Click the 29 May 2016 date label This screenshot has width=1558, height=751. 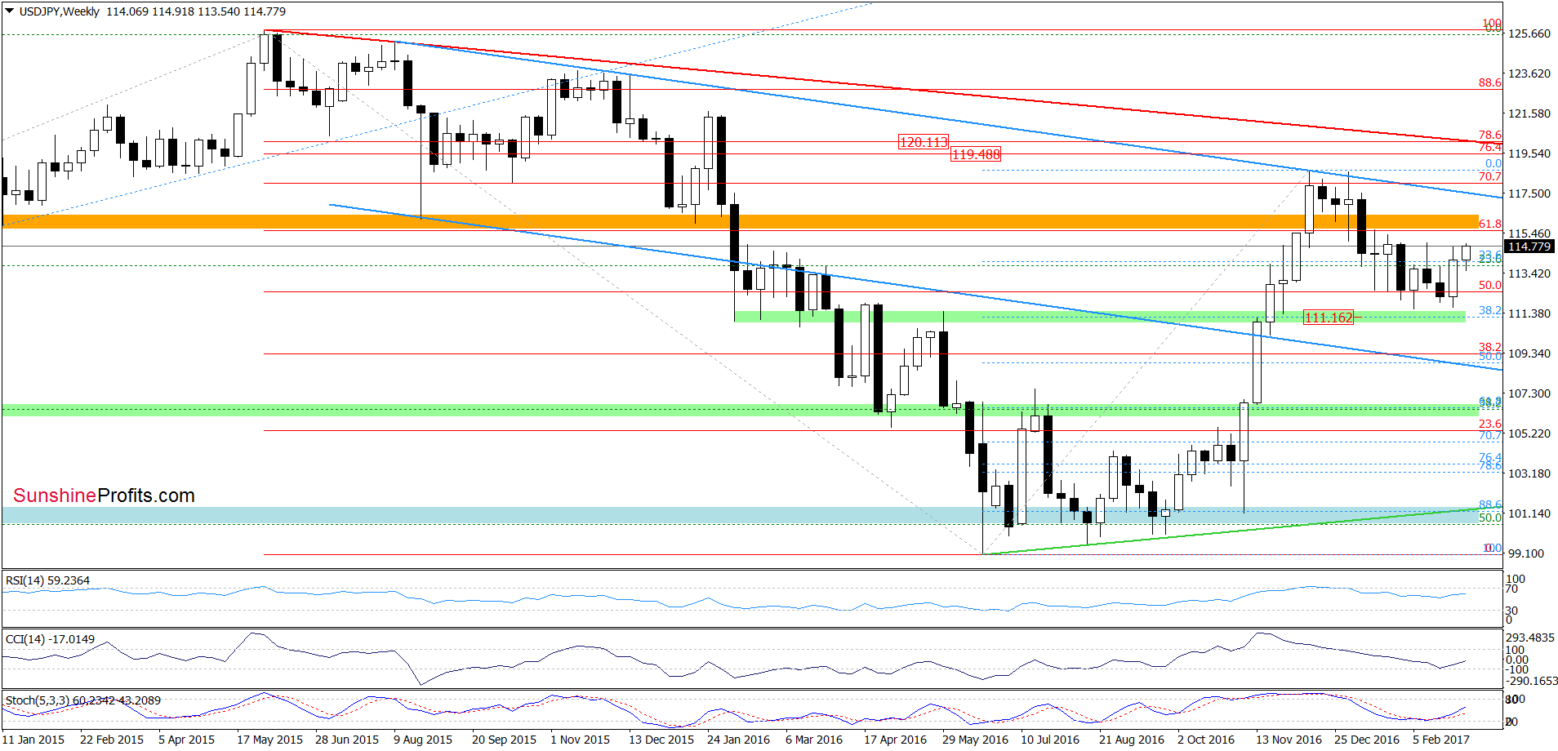pyautogui.click(x=976, y=740)
